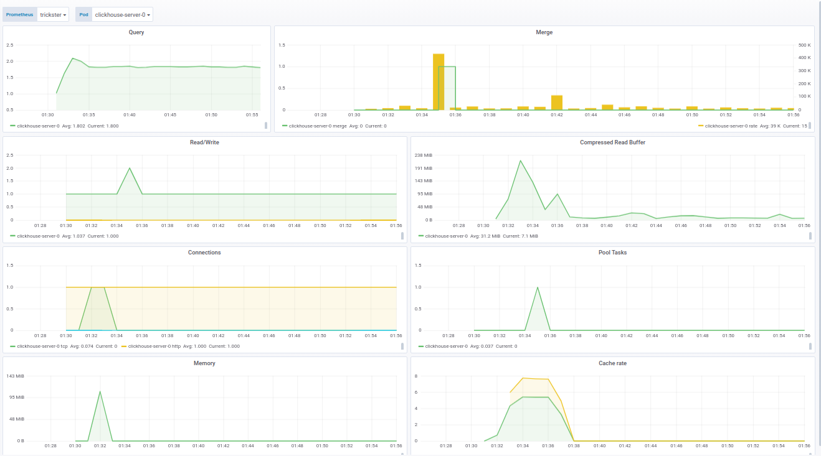The height and width of the screenshot is (456, 821).
Task: Change series color in Read/Write legend
Action: click(12, 236)
